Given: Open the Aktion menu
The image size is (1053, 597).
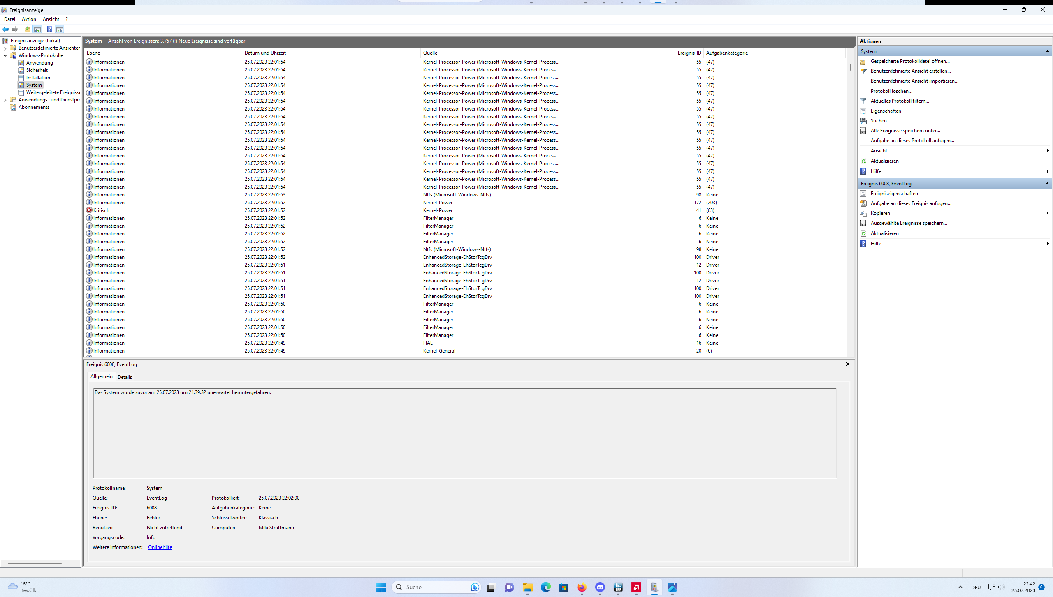Looking at the screenshot, I should pyautogui.click(x=29, y=19).
